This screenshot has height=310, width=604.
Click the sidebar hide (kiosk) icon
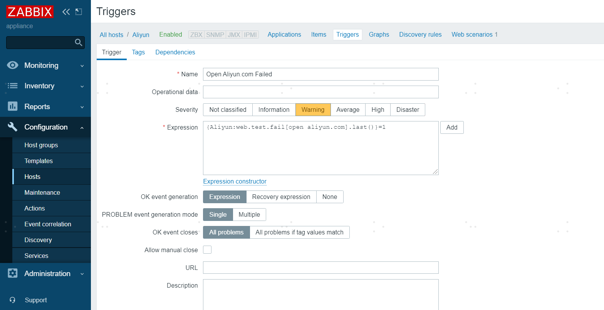[x=79, y=12]
